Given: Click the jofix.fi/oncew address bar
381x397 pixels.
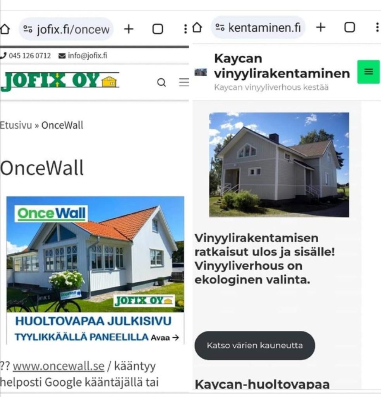Looking at the screenshot, I should coord(66,29).
